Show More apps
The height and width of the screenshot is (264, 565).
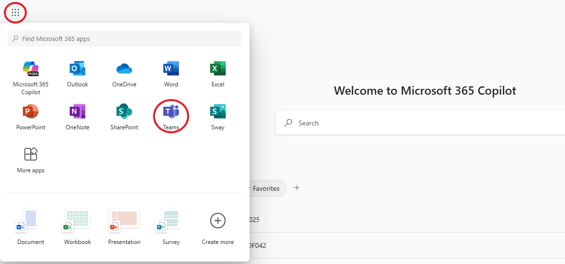click(x=31, y=160)
